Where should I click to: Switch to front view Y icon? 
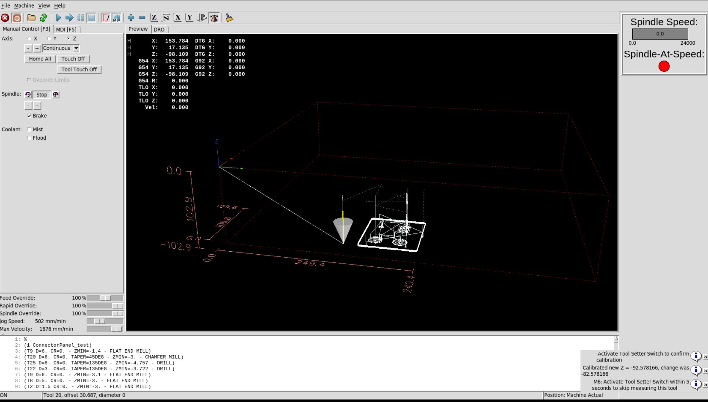pyautogui.click(x=189, y=18)
